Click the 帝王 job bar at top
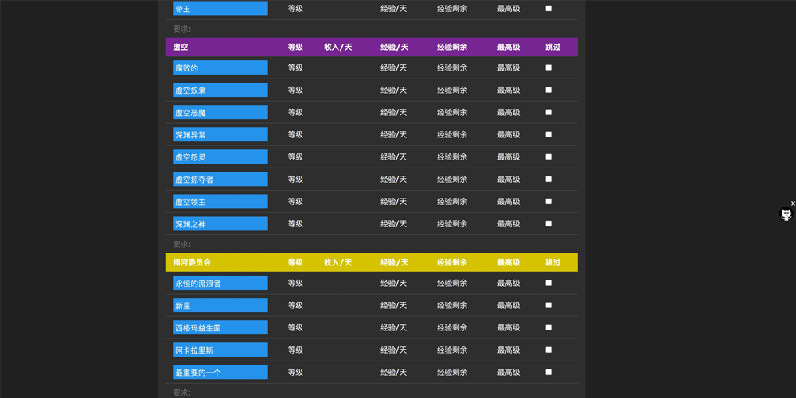 pyautogui.click(x=220, y=8)
